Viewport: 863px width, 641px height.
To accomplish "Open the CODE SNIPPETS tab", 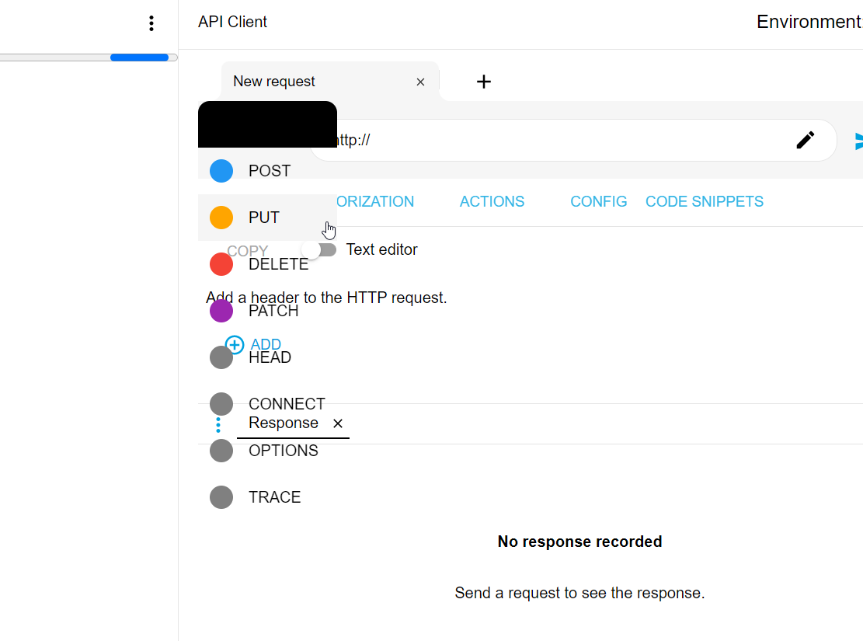I will click(704, 201).
